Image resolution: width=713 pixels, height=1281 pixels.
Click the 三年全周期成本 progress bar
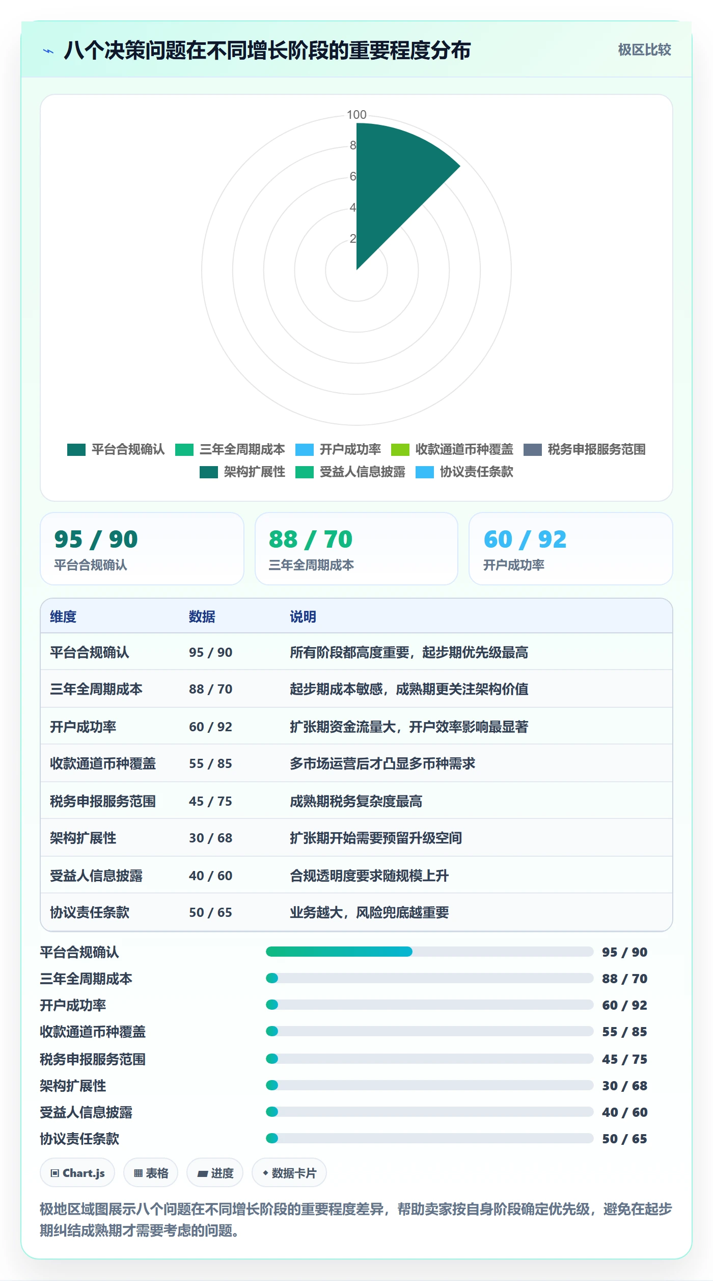click(429, 978)
